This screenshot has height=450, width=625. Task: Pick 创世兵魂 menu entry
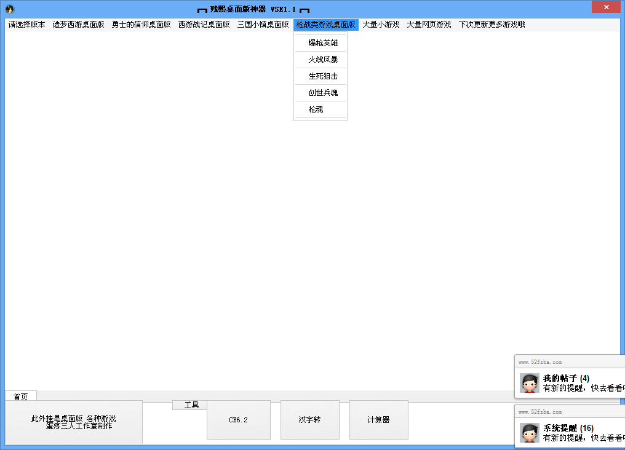(x=323, y=93)
